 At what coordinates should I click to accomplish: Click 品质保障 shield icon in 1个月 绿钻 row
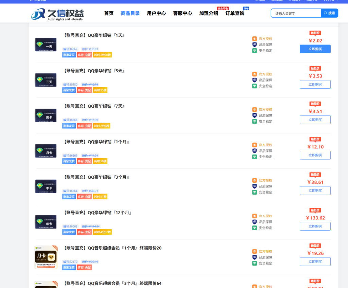pyautogui.click(x=255, y=151)
